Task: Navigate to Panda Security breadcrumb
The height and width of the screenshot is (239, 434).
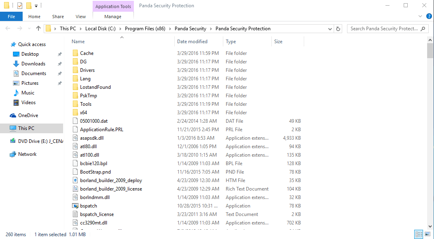Action: click(x=191, y=29)
